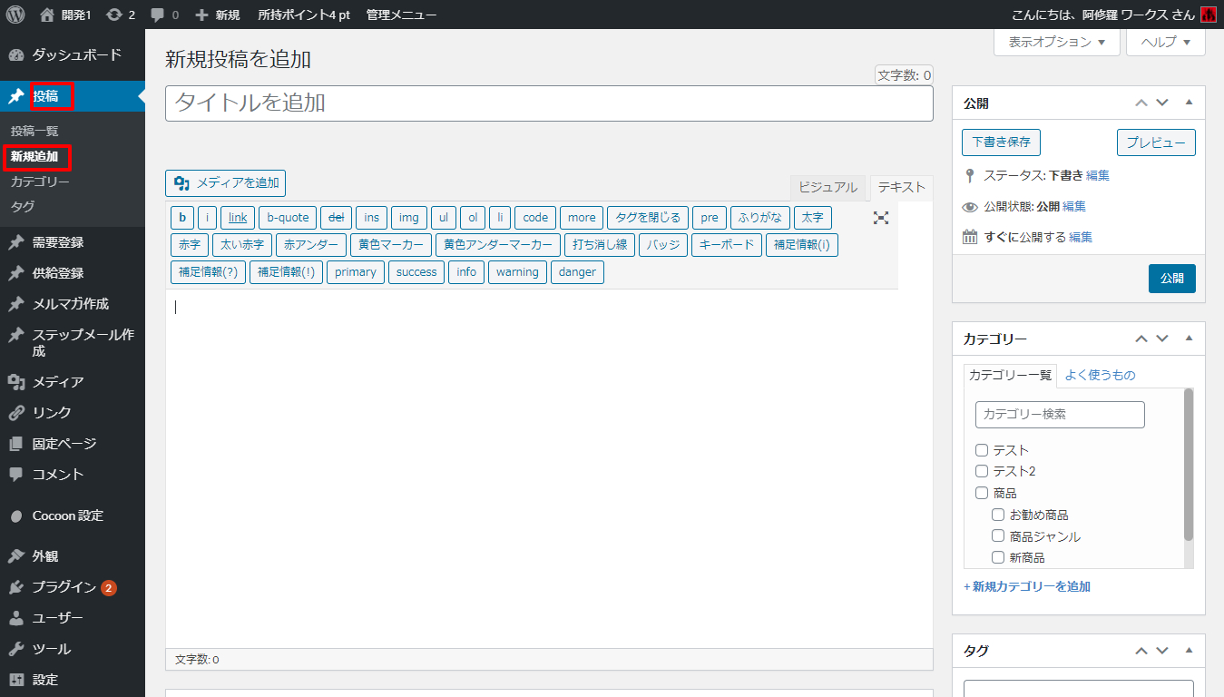Insert a link with the link quicktag
1224x697 pixels.
[238, 218]
